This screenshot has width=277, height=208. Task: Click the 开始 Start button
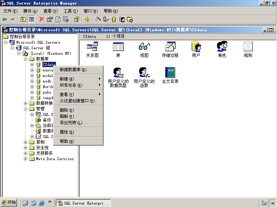tap(9, 203)
